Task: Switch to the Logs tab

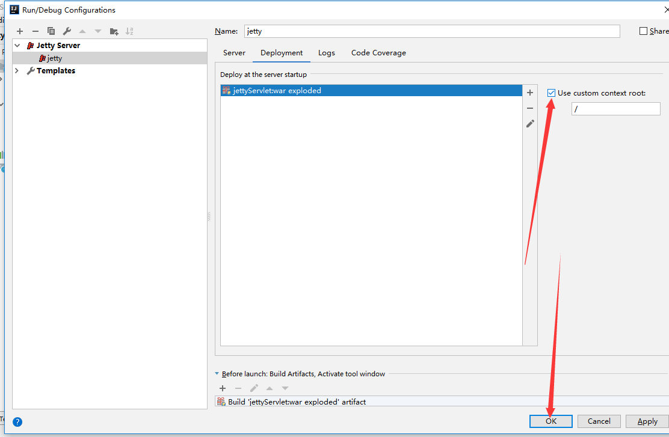Action: click(327, 53)
